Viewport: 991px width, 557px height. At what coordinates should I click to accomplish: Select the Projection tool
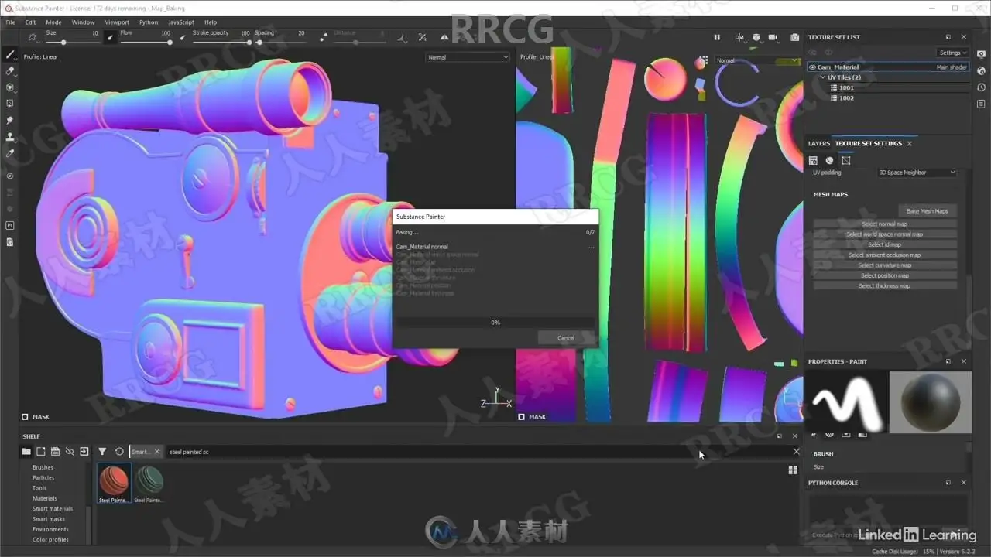click(10, 87)
